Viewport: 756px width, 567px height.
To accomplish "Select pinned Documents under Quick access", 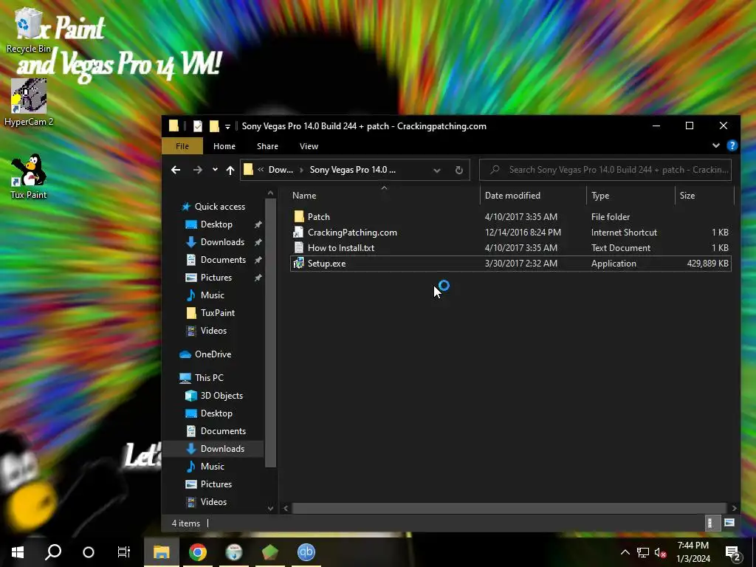I will point(223,260).
